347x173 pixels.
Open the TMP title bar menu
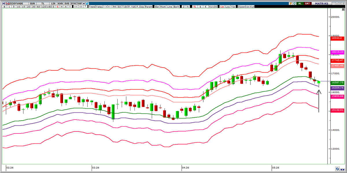point(79,3)
